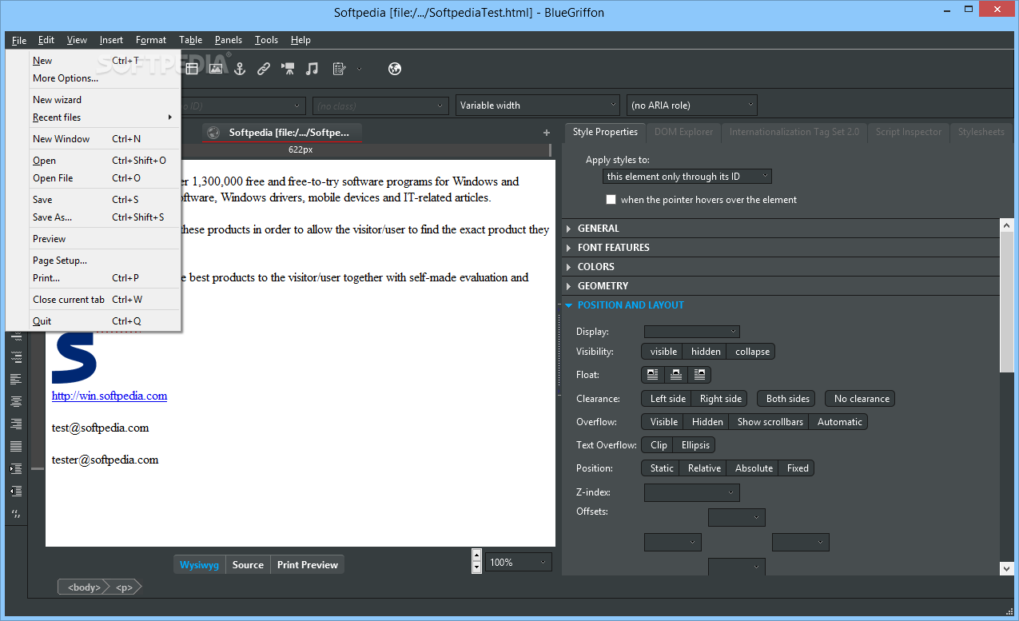Click the justify text icon in sidebar
The image size is (1019, 621).
15,446
